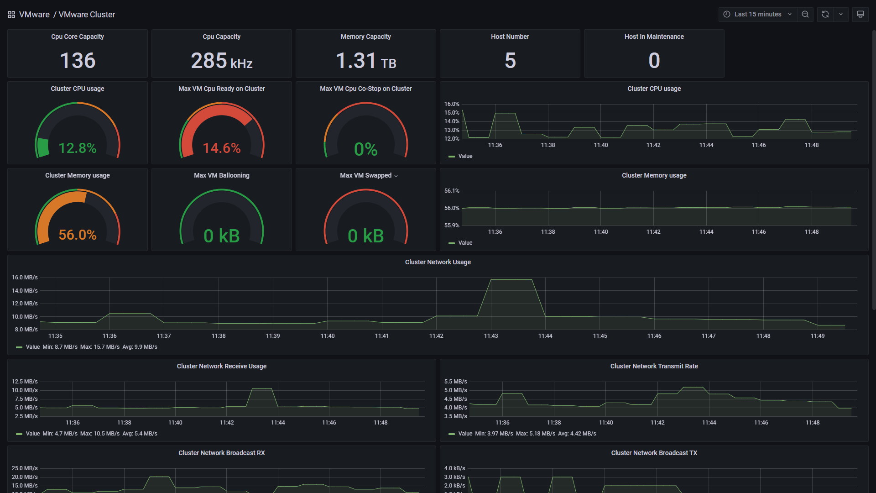Click the 0% Co-Stop gauge value
Viewport: 876px width, 493px height.
pos(366,149)
